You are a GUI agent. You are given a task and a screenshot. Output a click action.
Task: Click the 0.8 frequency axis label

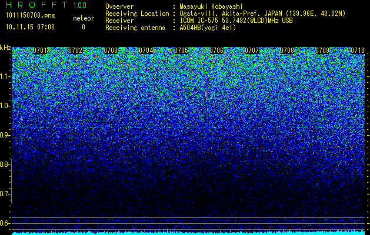pyautogui.click(x=5, y=164)
